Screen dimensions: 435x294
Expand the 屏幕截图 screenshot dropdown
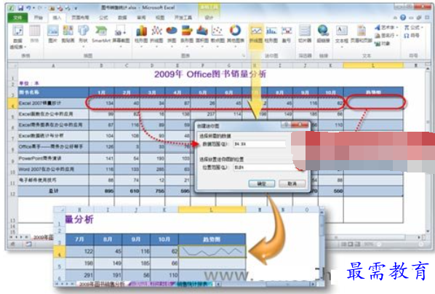tap(121, 47)
